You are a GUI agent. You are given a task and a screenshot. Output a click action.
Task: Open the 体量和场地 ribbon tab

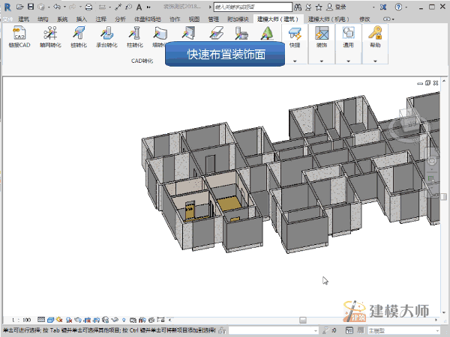[x=148, y=19]
